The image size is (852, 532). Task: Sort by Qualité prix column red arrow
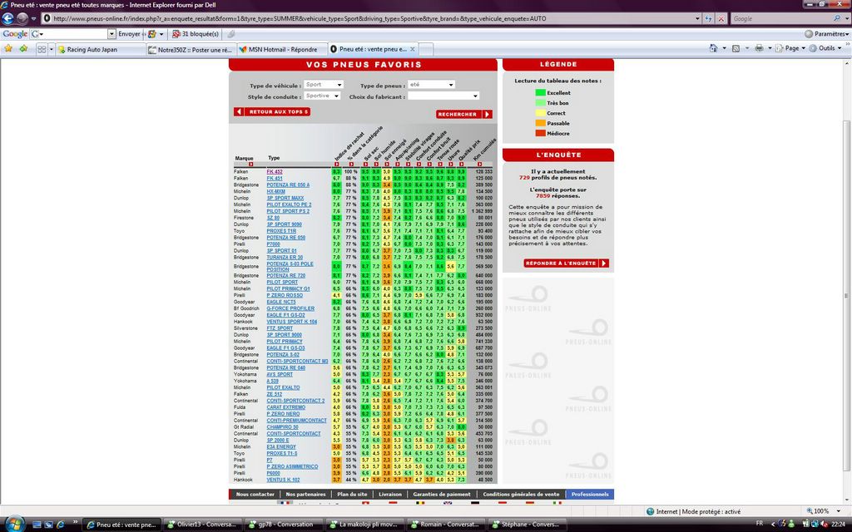click(x=461, y=164)
